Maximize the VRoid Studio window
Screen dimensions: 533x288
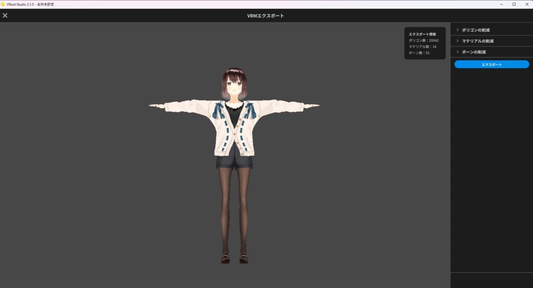pyautogui.click(x=514, y=4)
